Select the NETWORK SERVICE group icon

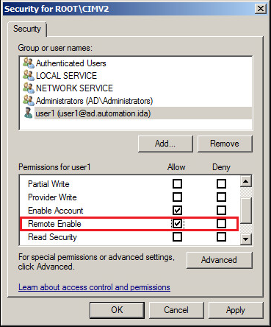(29, 88)
